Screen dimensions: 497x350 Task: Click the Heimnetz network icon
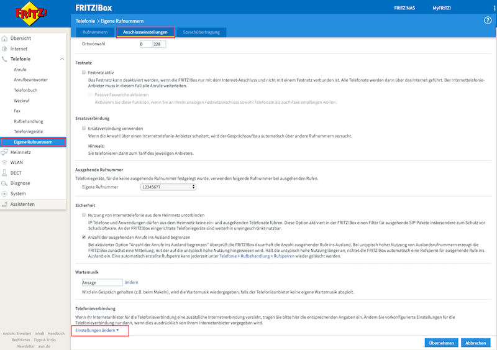pyautogui.click(x=4, y=152)
